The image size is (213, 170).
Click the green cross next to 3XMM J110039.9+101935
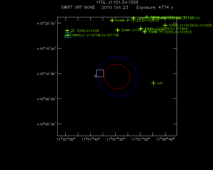click(165, 25)
